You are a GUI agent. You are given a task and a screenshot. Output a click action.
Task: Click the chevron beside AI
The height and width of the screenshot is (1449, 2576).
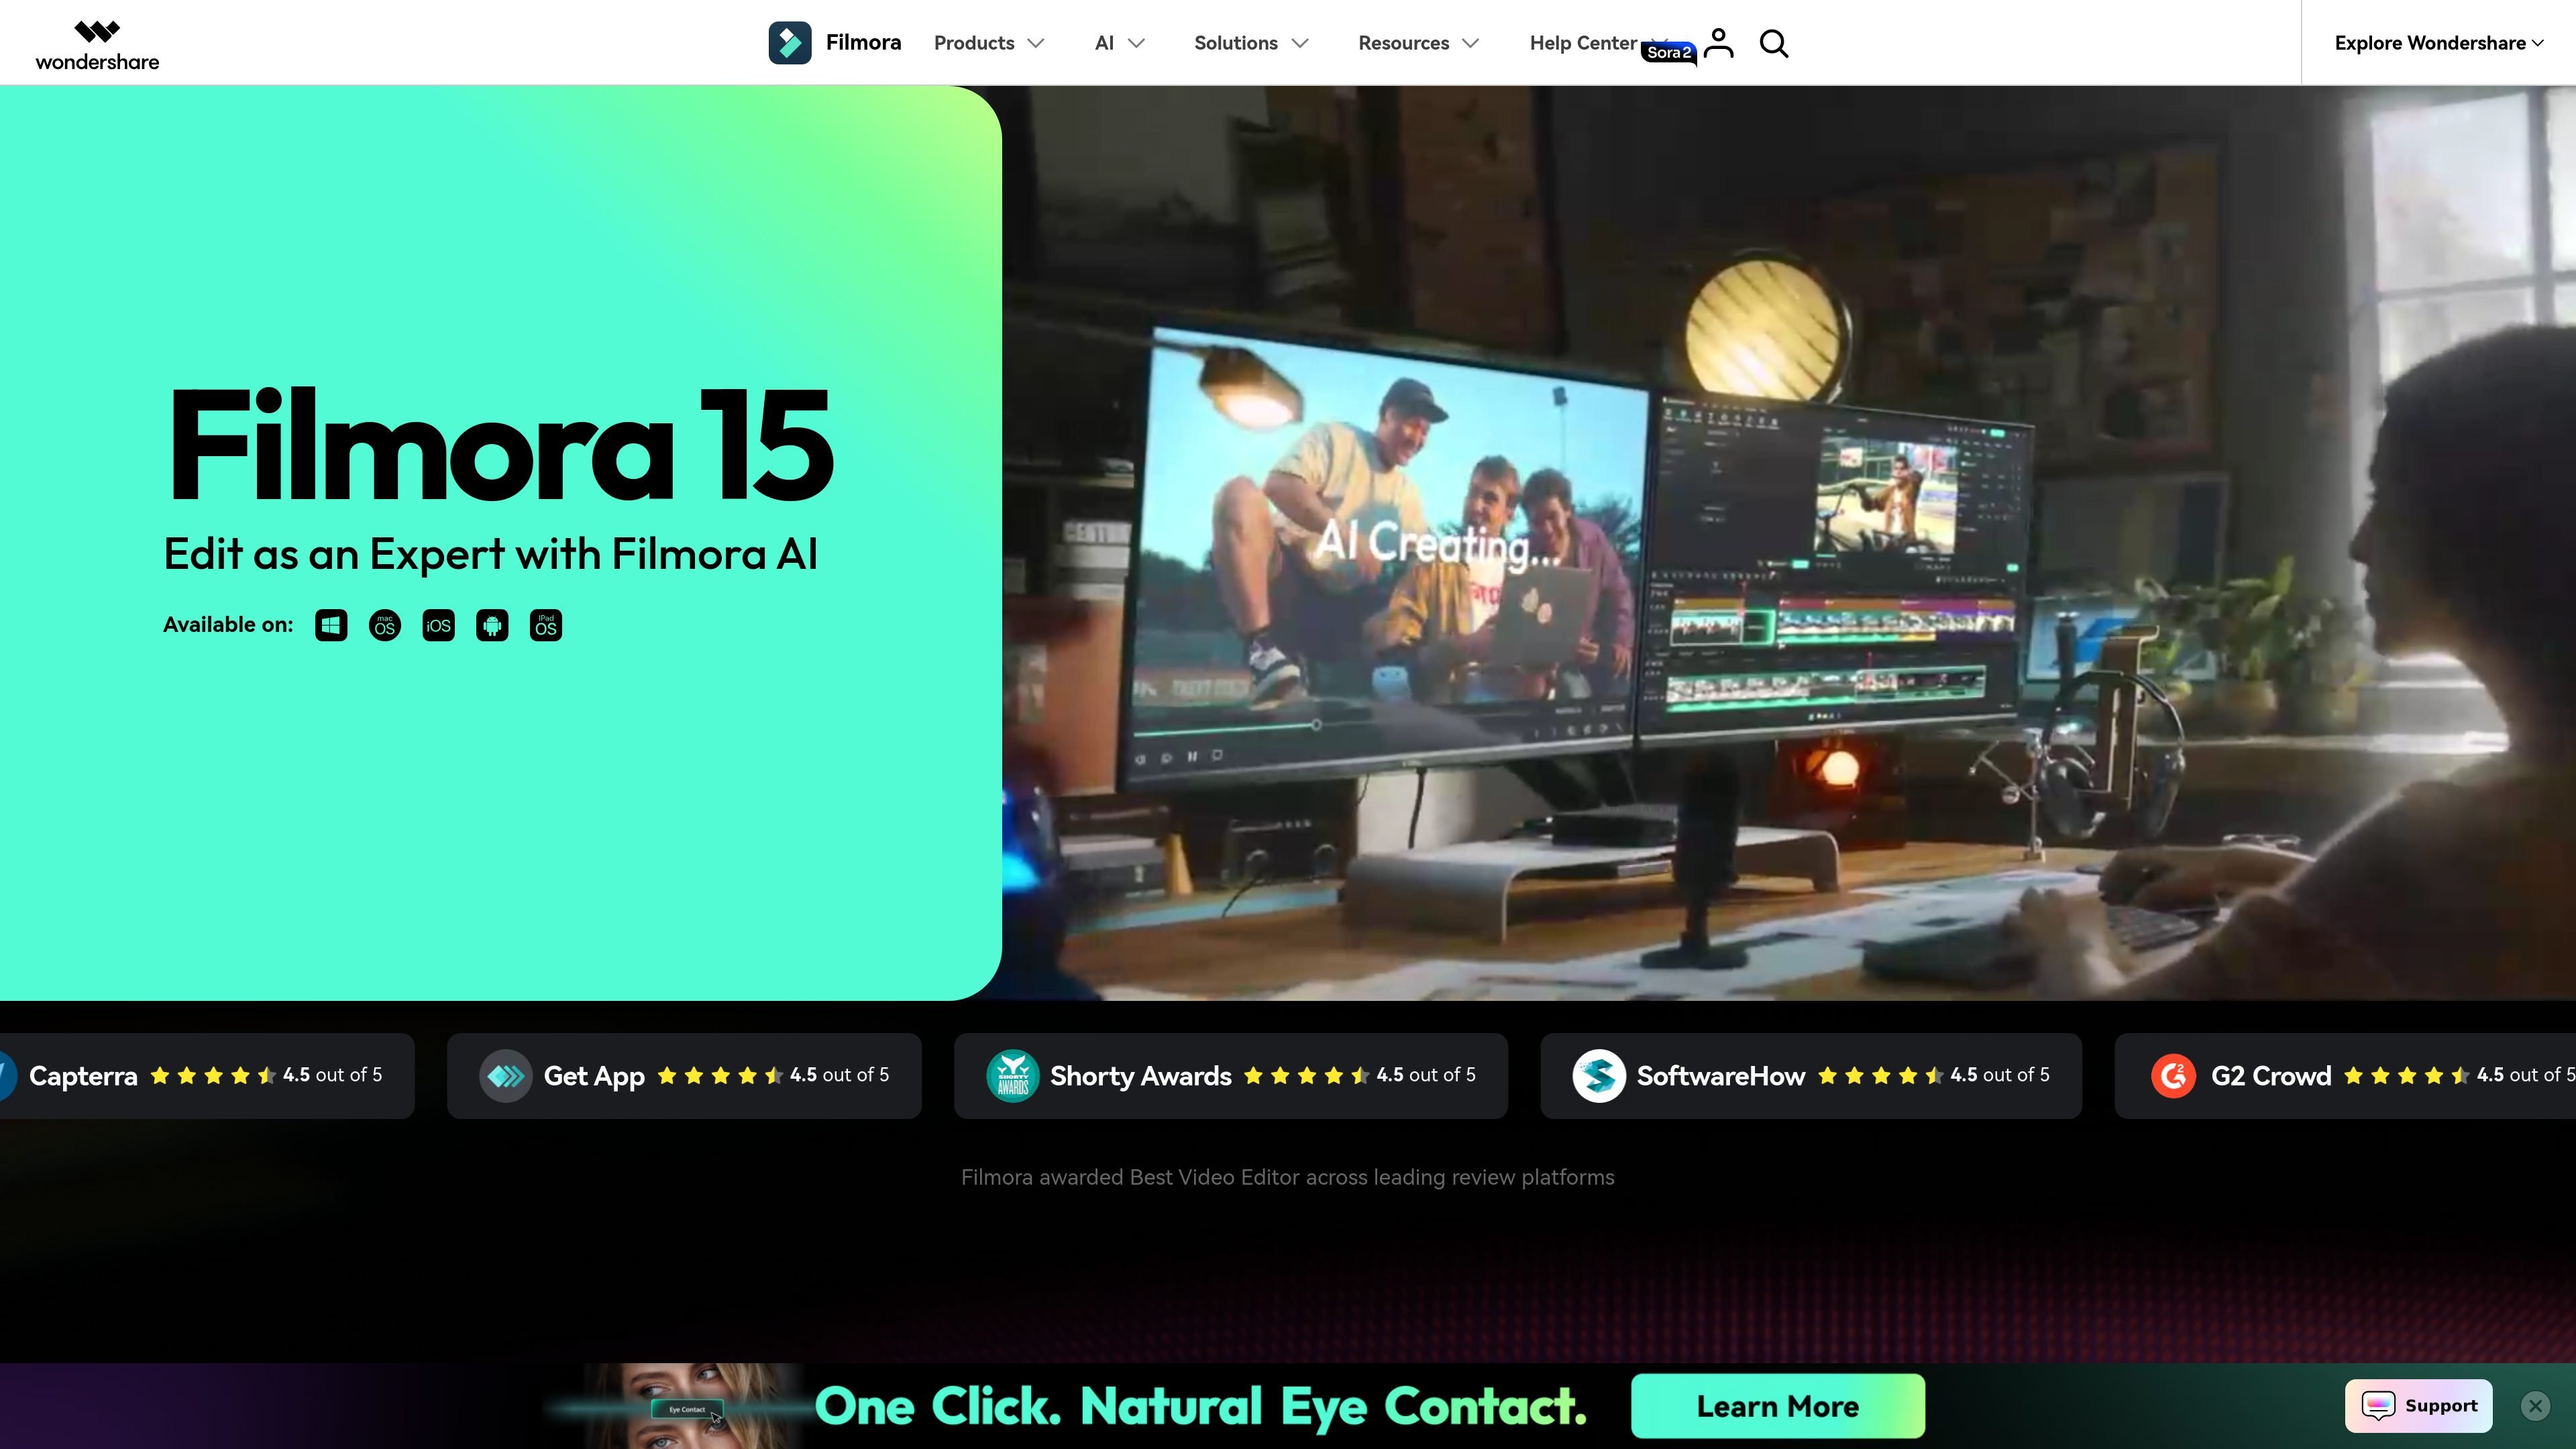pos(1136,43)
